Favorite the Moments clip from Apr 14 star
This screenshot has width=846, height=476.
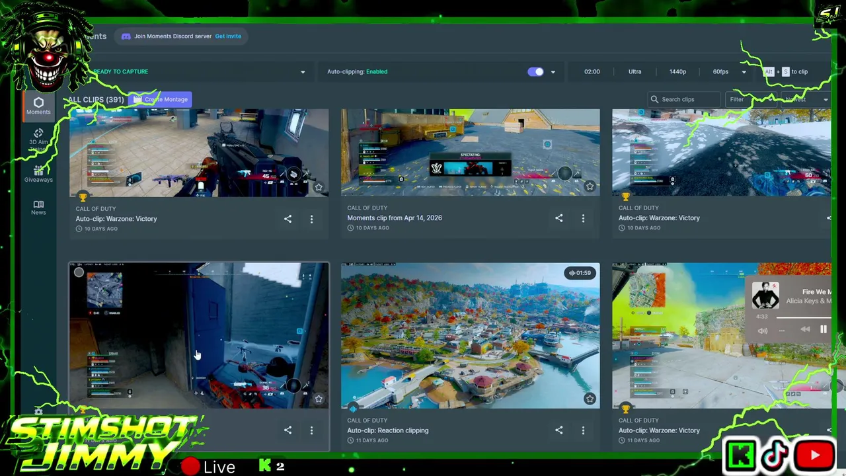click(x=590, y=186)
